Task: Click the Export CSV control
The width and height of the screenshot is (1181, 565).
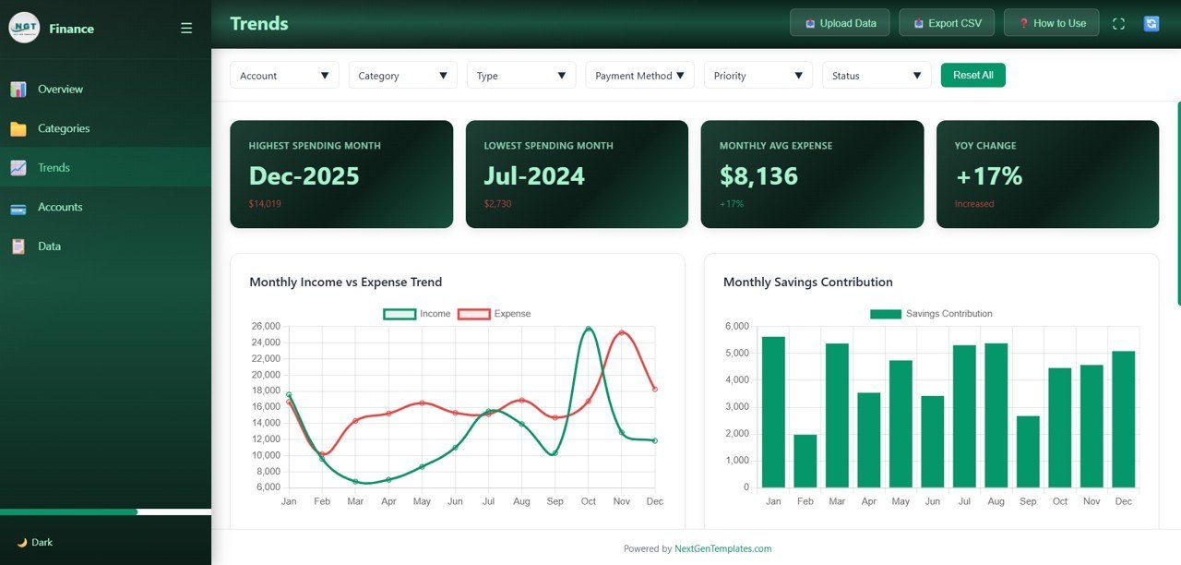Action: pyautogui.click(x=946, y=22)
